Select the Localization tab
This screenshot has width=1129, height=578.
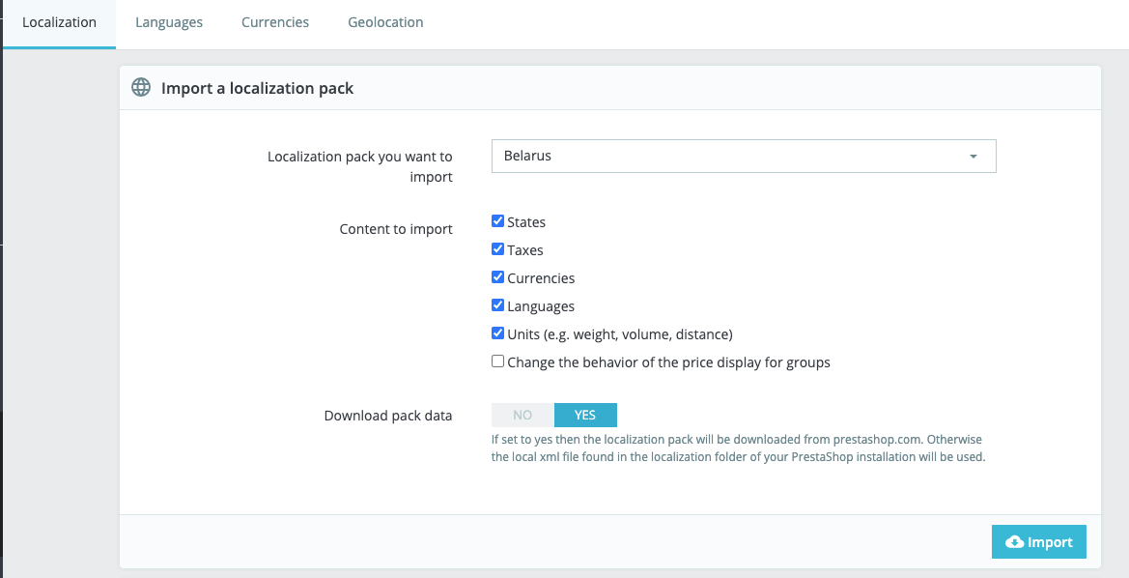click(x=59, y=22)
